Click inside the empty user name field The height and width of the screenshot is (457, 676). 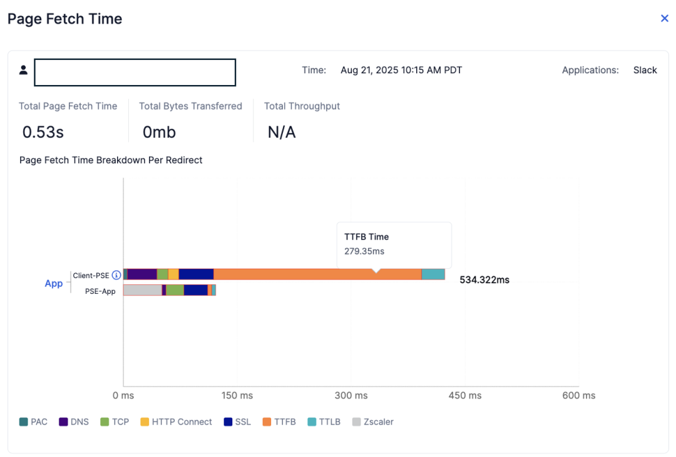click(x=135, y=73)
